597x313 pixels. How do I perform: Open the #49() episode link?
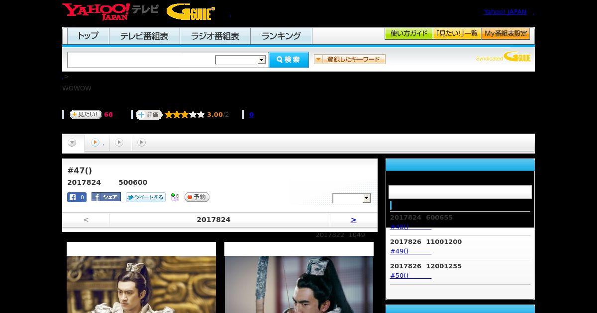pos(410,251)
